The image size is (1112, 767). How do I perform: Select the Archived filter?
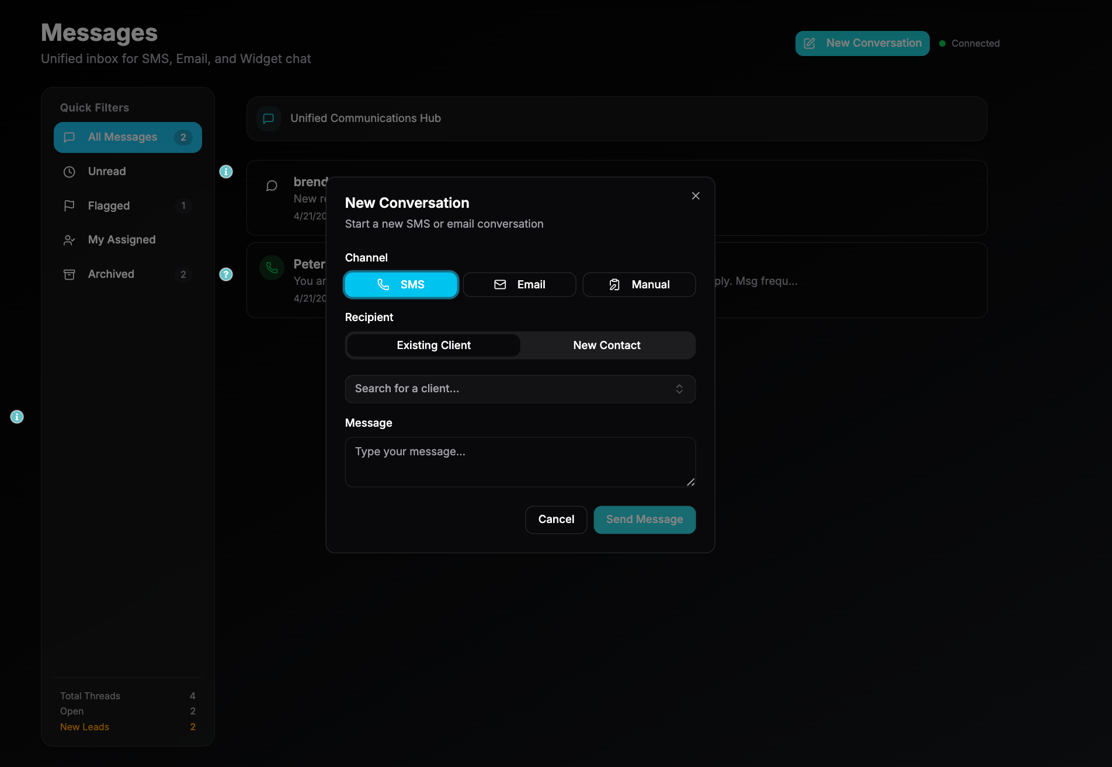click(x=128, y=274)
